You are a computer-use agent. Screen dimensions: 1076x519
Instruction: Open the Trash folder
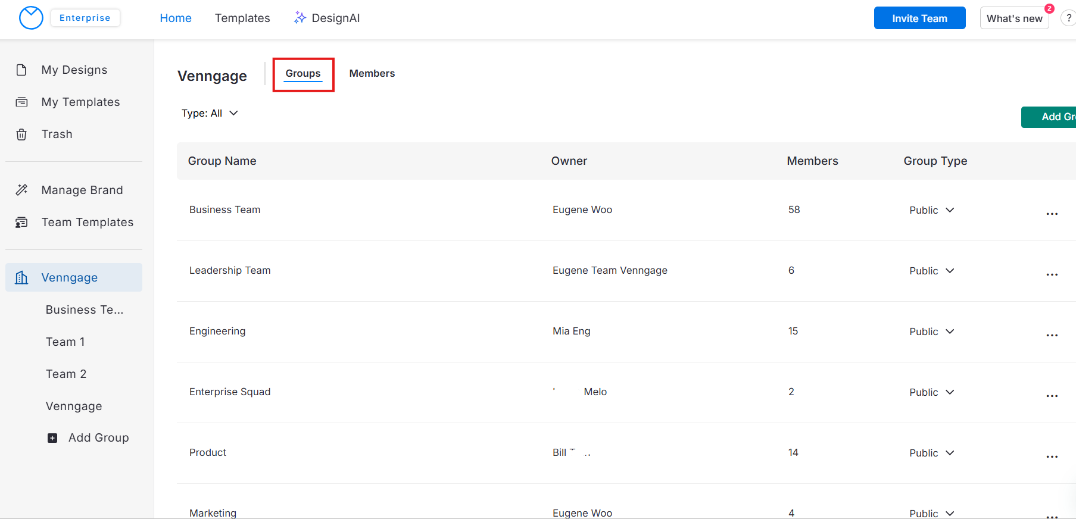(x=57, y=134)
